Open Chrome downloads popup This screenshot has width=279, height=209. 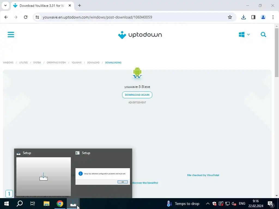coord(244,17)
